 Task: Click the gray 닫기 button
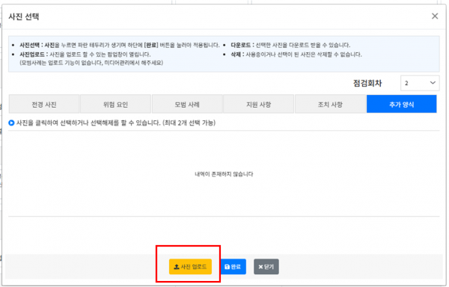(x=267, y=268)
